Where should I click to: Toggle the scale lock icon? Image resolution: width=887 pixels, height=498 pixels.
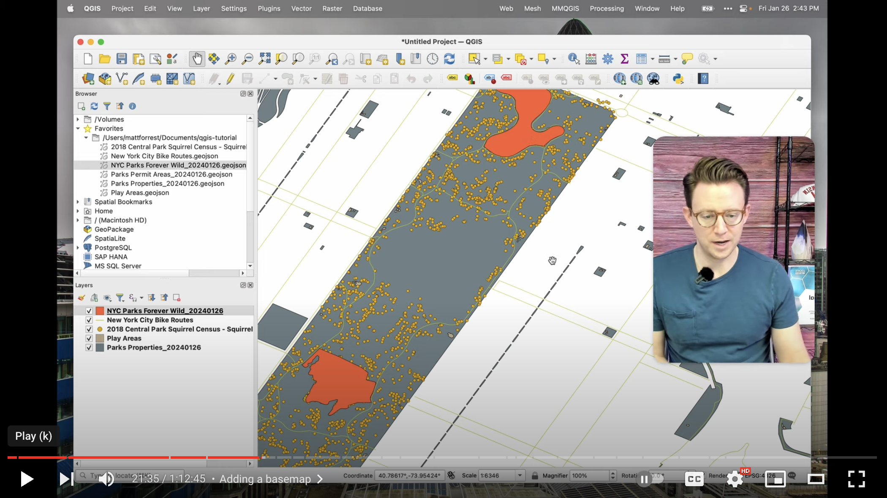(x=535, y=476)
